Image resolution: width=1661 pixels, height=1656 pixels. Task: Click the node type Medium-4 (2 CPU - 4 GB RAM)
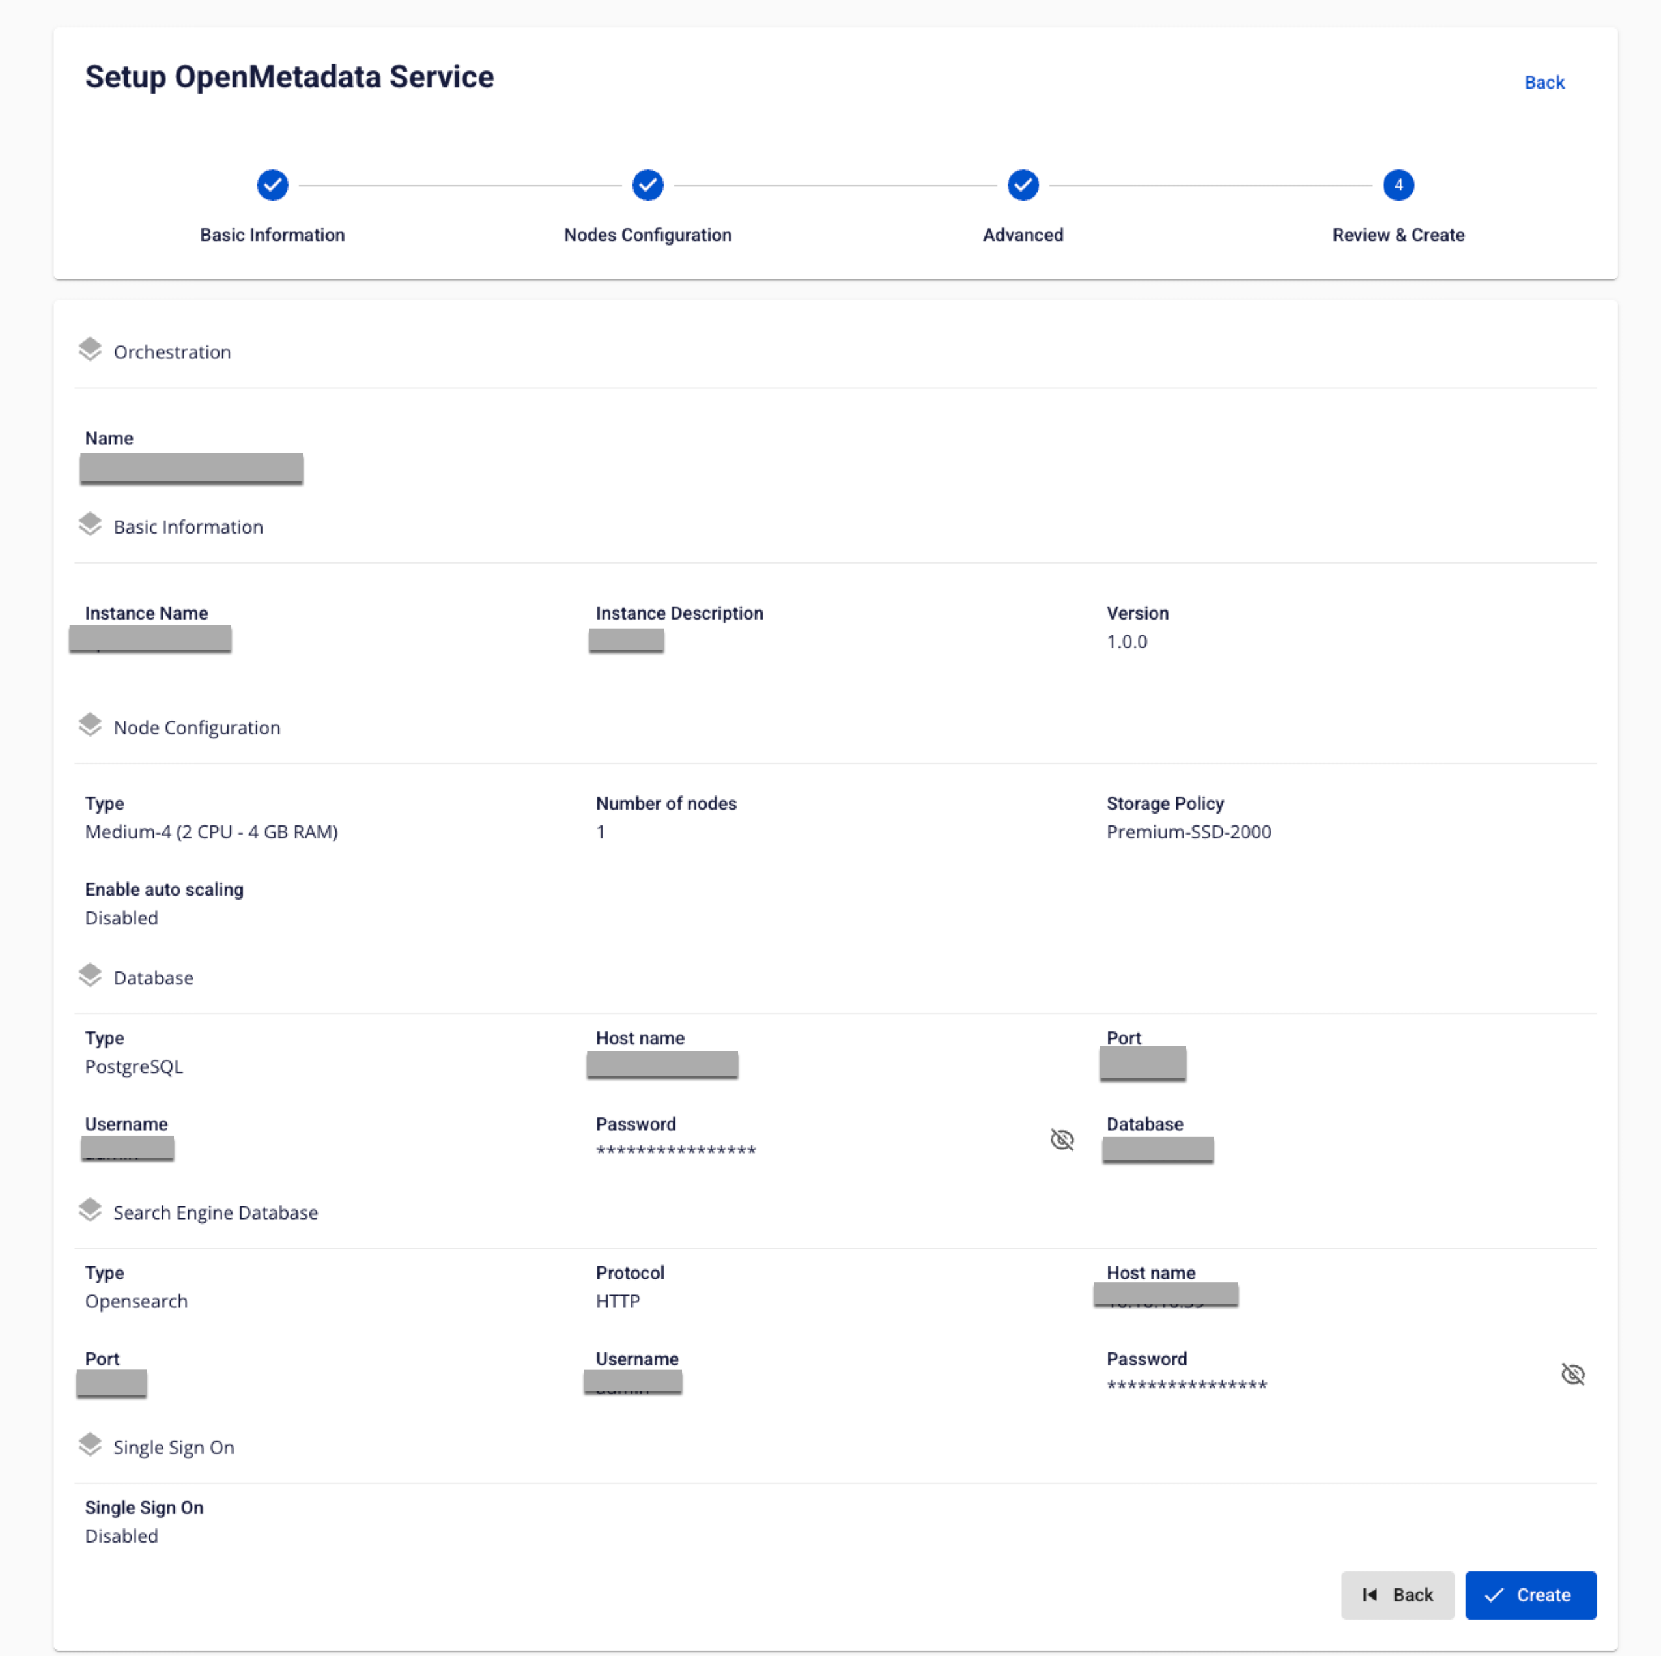tap(212, 831)
